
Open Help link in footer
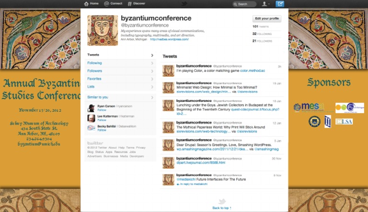[121, 148]
